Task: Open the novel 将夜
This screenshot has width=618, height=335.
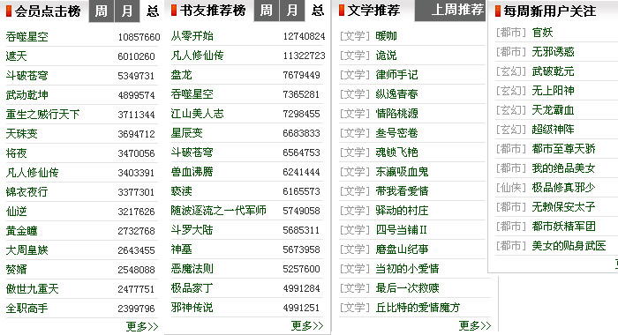Action: [x=17, y=153]
